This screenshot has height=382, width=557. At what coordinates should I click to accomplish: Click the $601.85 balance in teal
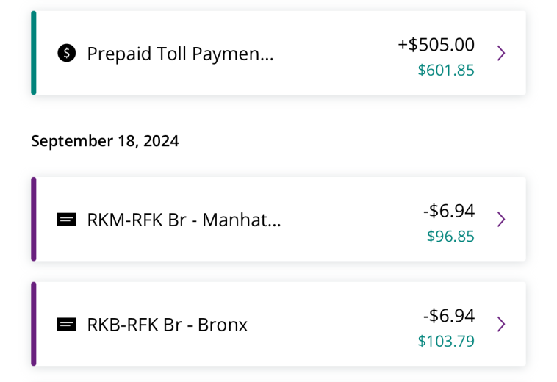(446, 71)
